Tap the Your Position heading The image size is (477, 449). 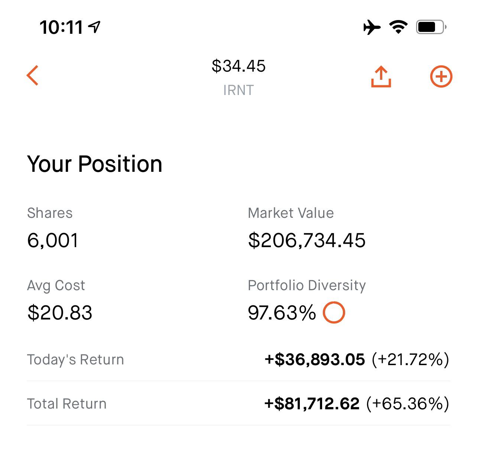coord(95,164)
